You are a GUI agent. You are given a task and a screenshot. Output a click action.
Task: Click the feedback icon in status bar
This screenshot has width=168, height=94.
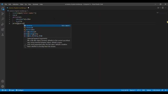[162, 90]
